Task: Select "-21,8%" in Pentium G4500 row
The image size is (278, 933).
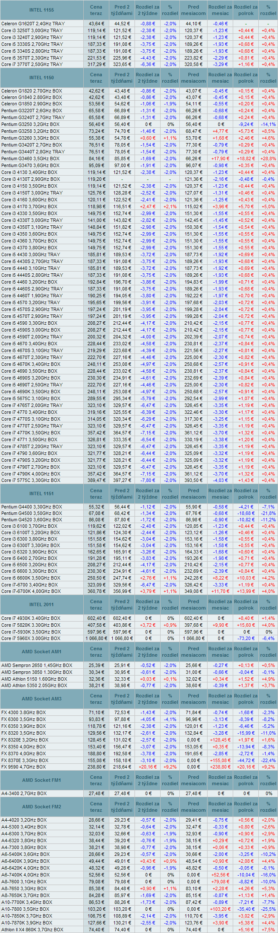Action: [x=268, y=513]
